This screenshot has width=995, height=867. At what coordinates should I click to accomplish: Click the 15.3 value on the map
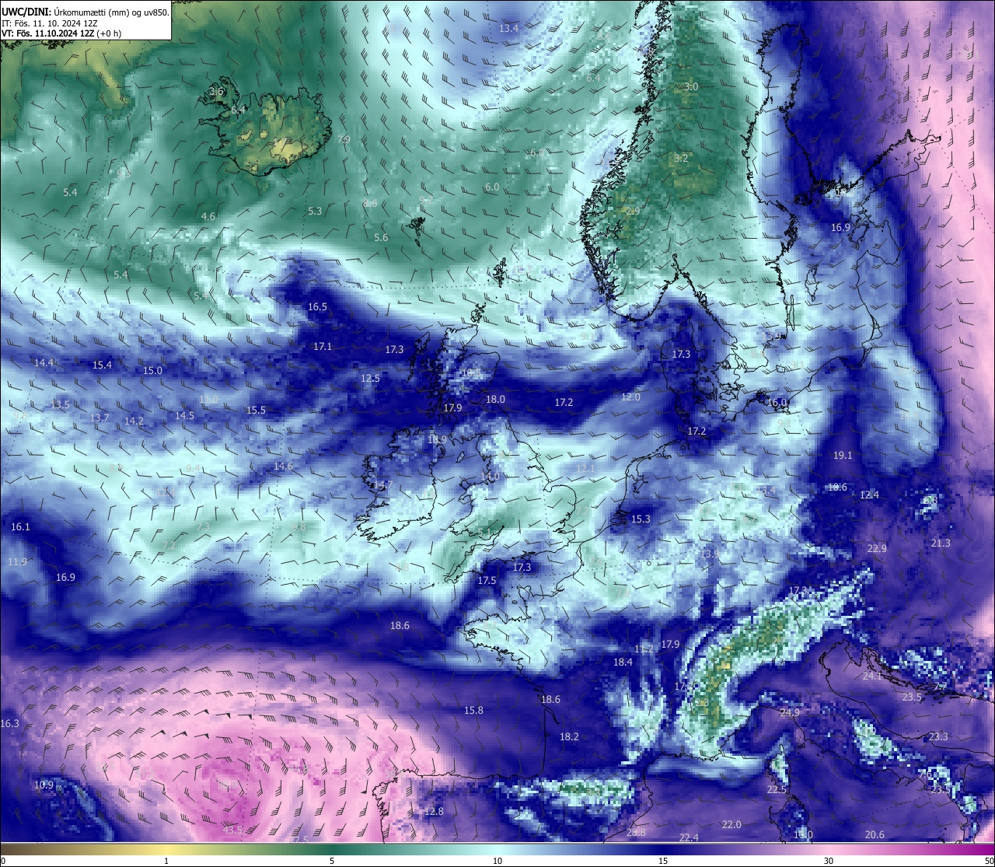pyautogui.click(x=641, y=519)
